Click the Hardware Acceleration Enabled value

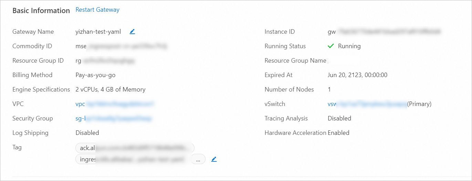point(338,133)
